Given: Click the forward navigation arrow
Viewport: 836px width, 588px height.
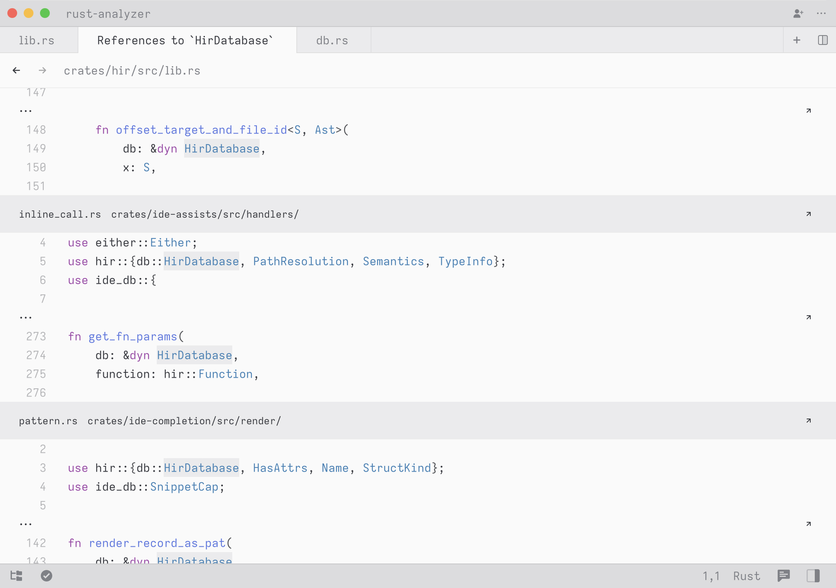Looking at the screenshot, I should point(42,71).
